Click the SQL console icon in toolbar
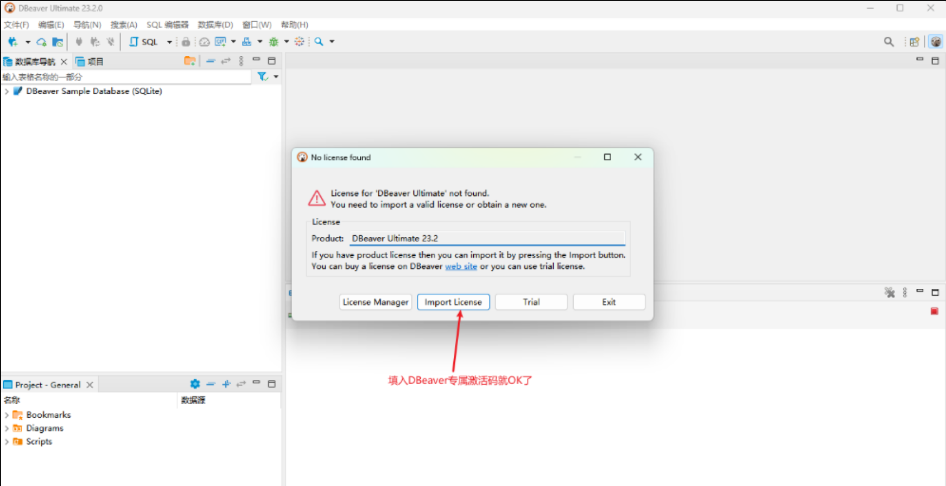 [x=220, y=42]
